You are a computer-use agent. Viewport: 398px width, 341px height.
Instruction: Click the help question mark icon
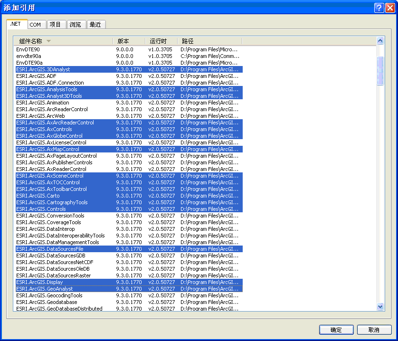point(379,8)
